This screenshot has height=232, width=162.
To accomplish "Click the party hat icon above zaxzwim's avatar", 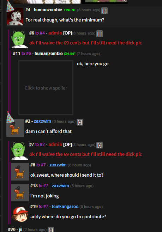I will point(10,117).
